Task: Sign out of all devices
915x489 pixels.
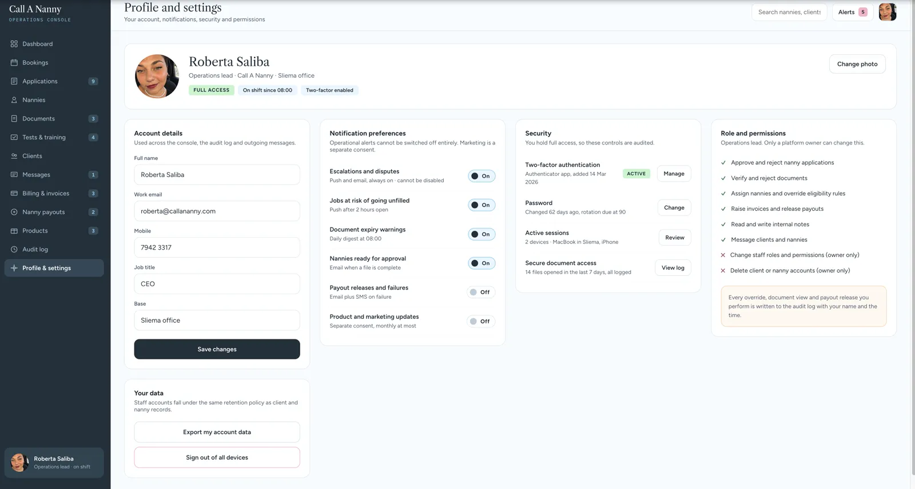Action: tap(217, 458)
